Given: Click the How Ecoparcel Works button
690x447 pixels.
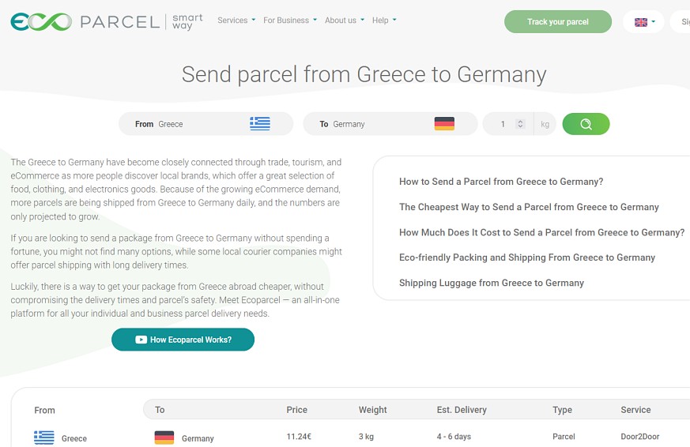Looking at the screenshot, I should (183, 340).
